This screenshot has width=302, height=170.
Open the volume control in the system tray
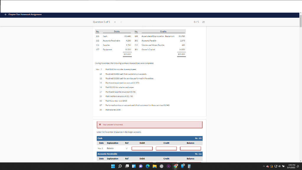point(280,166)
